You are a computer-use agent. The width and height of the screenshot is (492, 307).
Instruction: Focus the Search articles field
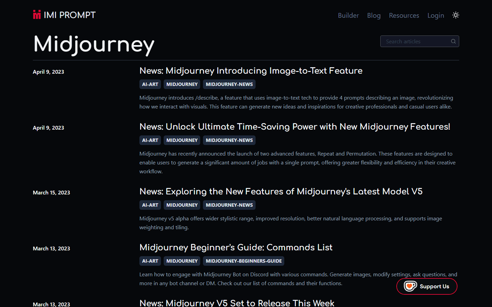tap(420, 41)
